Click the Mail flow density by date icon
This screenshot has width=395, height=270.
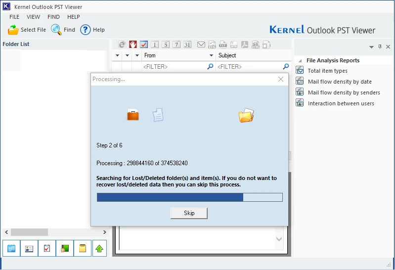pyautogui.click(x=300, y=81)
